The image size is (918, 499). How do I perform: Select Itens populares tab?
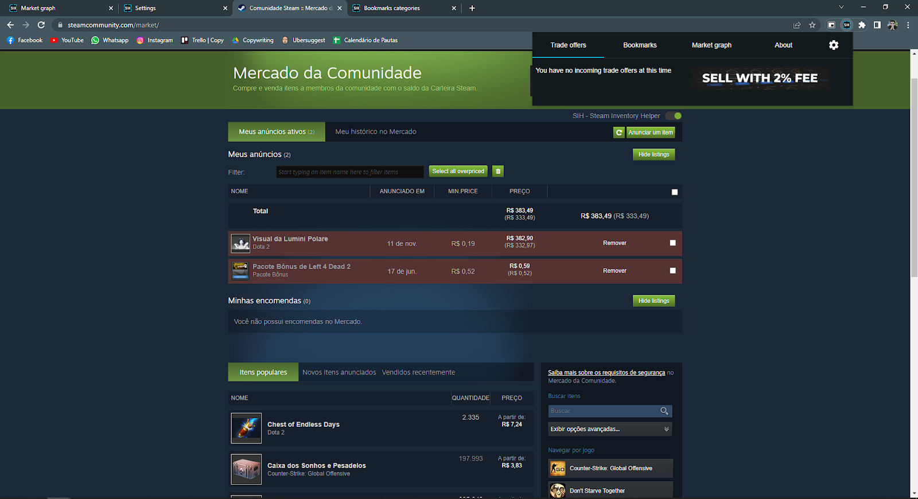click(x=263, y=372)
